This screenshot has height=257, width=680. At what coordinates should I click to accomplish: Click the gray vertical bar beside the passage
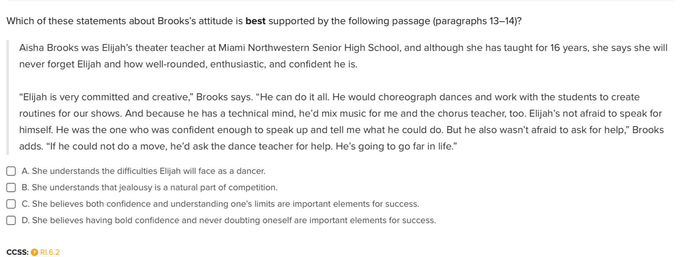click(x=8, y=97)
